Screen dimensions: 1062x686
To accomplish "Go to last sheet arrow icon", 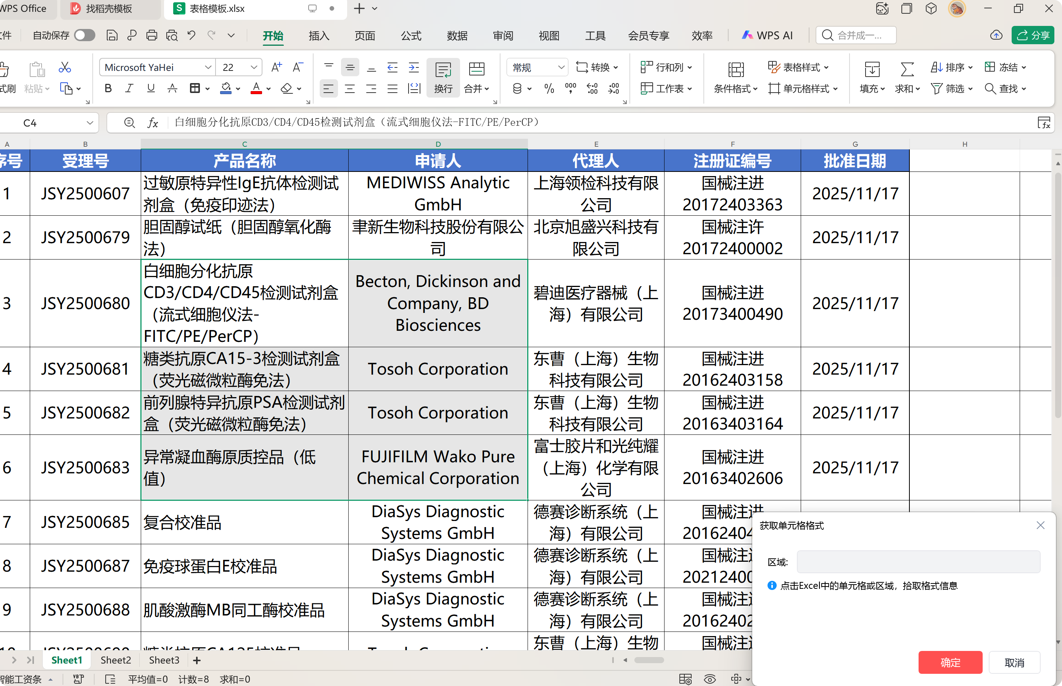I will point(30,660).
